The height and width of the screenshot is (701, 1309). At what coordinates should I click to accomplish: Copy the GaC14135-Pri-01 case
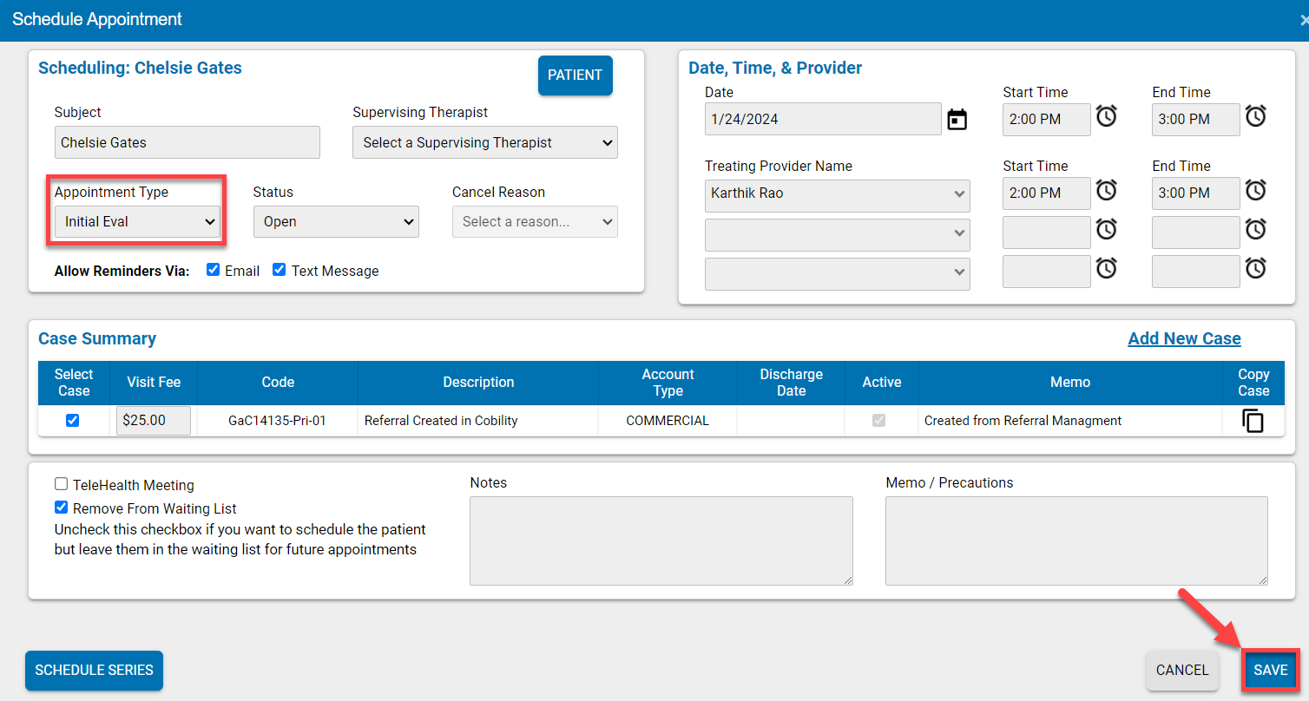pos(1253,420)
